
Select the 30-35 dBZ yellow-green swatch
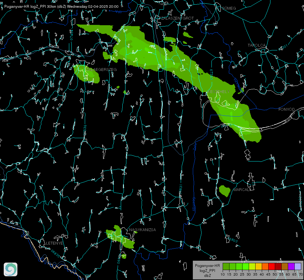pos(252,267)
